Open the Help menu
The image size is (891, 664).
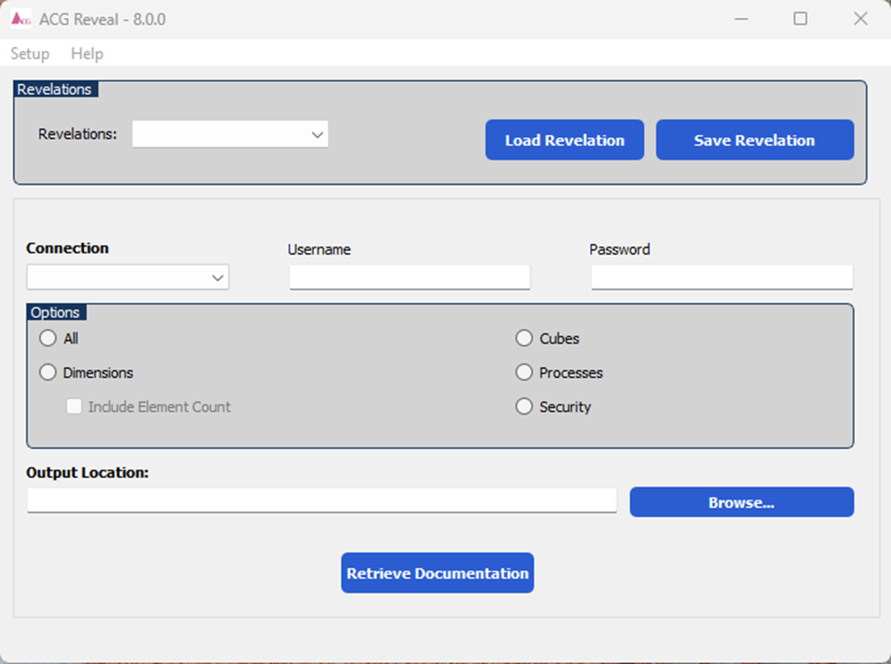87,53
